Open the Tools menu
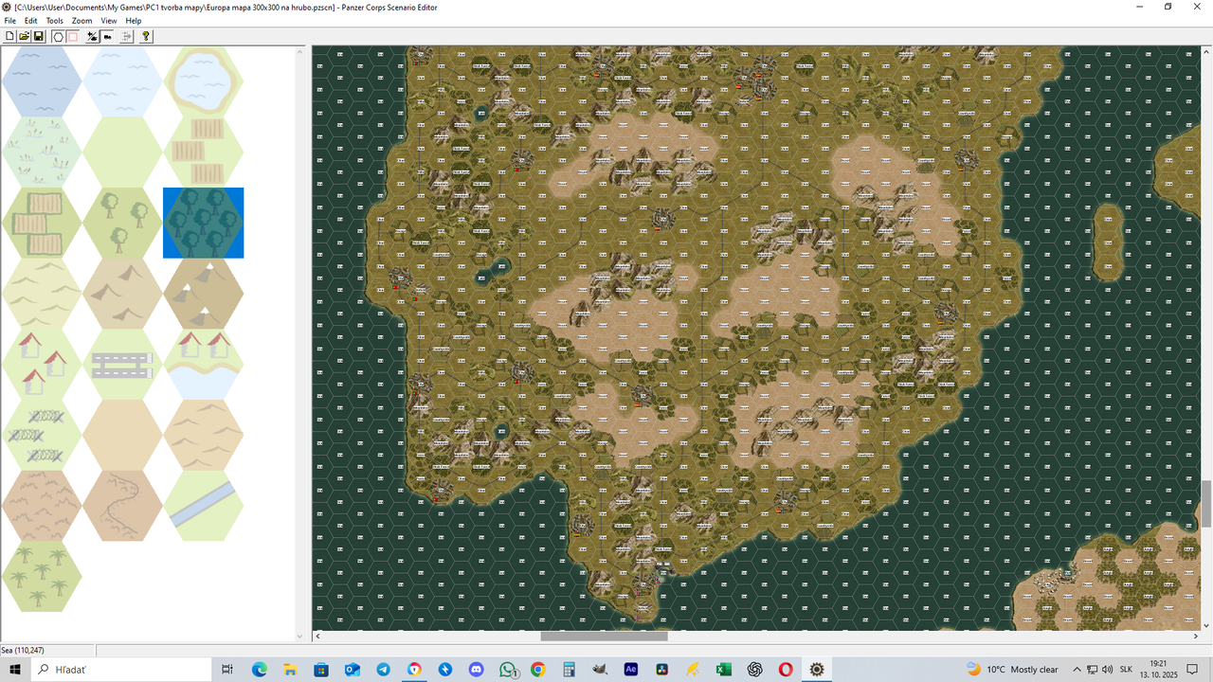The width and height of the screenshot is (1213, 682). 55,21
